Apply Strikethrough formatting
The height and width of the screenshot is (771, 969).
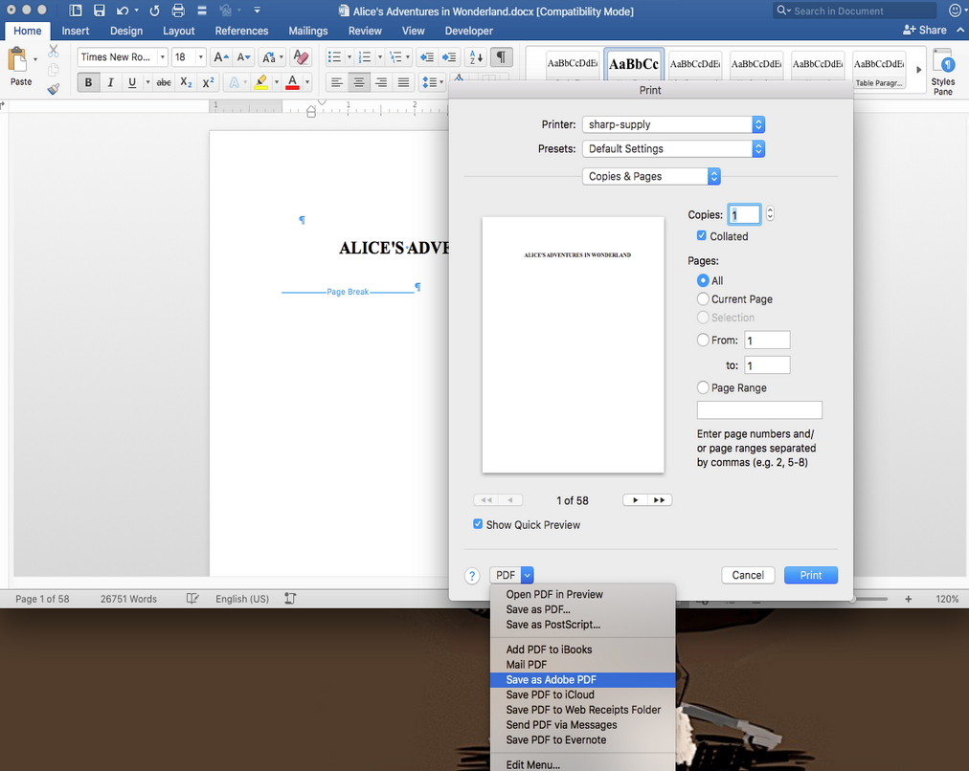pos(164,82)
